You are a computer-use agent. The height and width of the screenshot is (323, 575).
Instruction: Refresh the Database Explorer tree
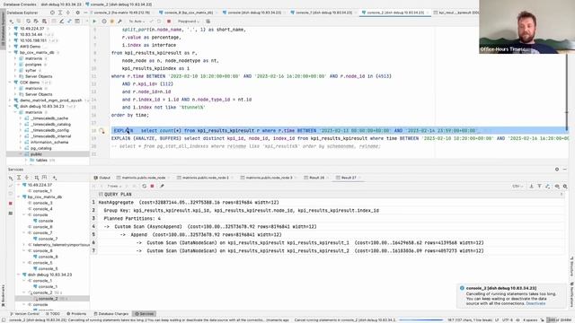(28, 22)
